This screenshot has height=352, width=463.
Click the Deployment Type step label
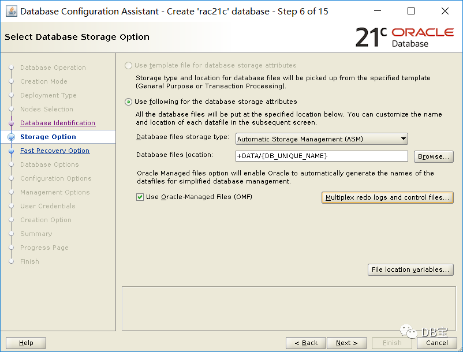coord(48,95)
